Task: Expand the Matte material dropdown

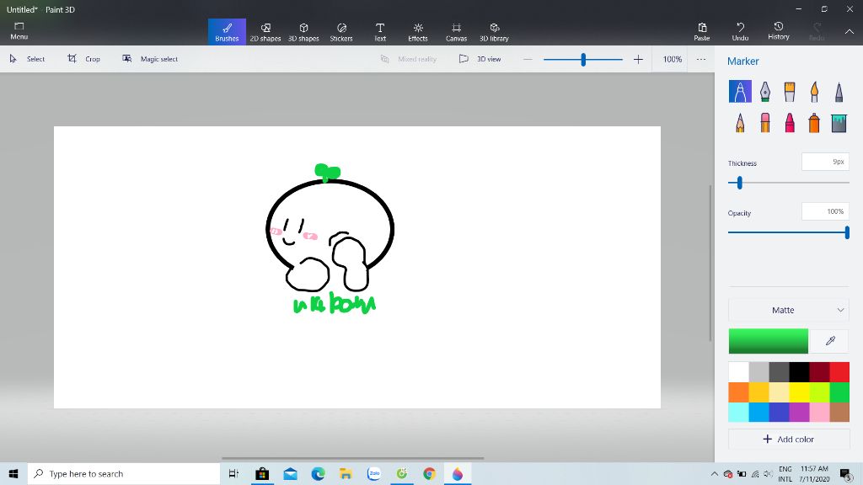Action: [789, 310]
